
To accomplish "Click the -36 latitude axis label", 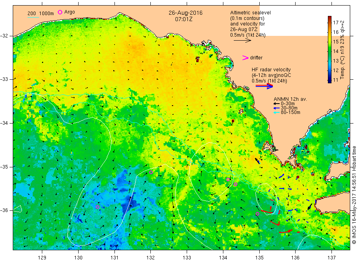I will coord(4,210).
